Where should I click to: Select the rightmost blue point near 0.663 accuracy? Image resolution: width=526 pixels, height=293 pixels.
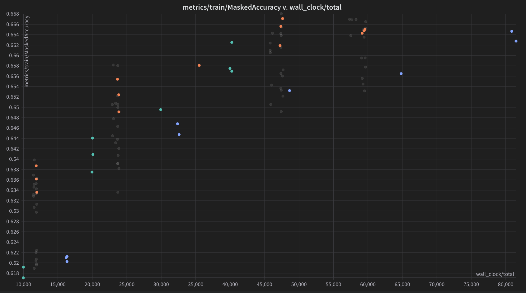pyautogui.click(x=516, y=41)
